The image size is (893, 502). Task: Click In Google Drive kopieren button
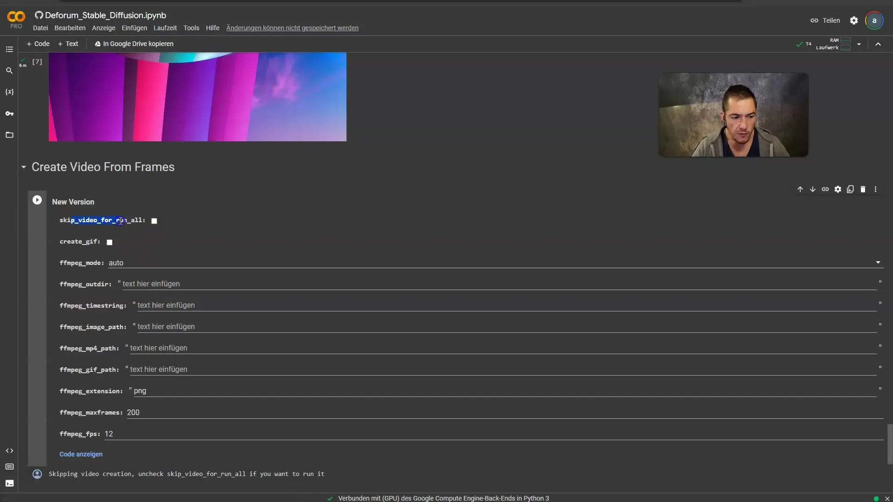(x=133, y=44)
